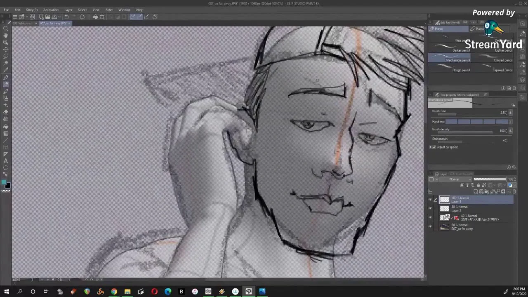Open the Animation menu
This screenshot has height=297, width=528.
pyautogui.click(x=51, y=10)
